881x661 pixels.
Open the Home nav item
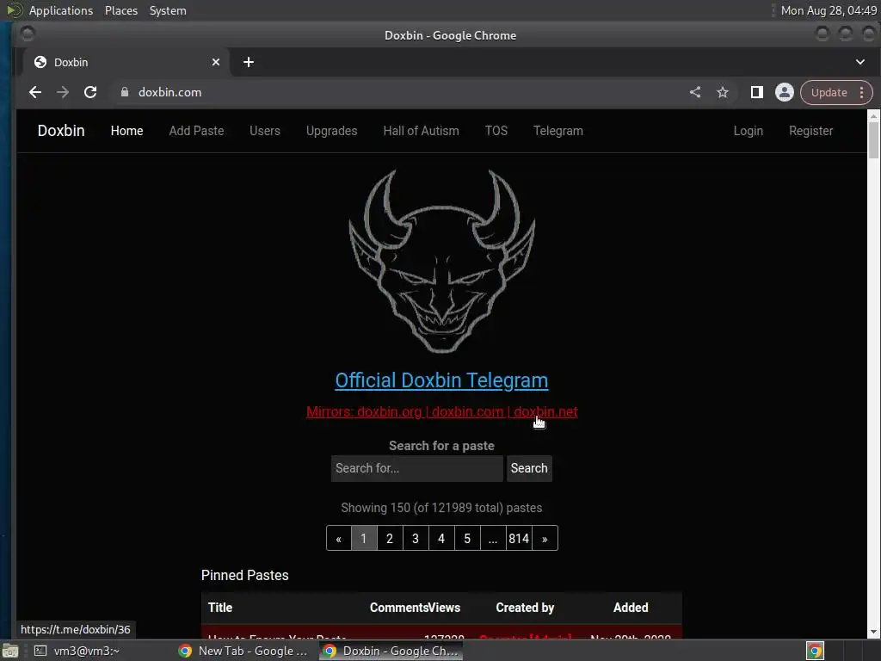(x=127, y=131)
